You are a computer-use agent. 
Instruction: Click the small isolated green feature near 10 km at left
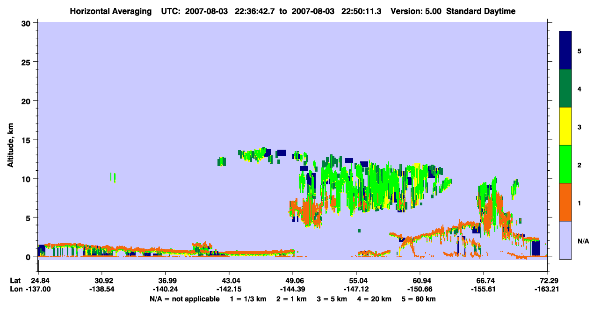tap(113, 177)
